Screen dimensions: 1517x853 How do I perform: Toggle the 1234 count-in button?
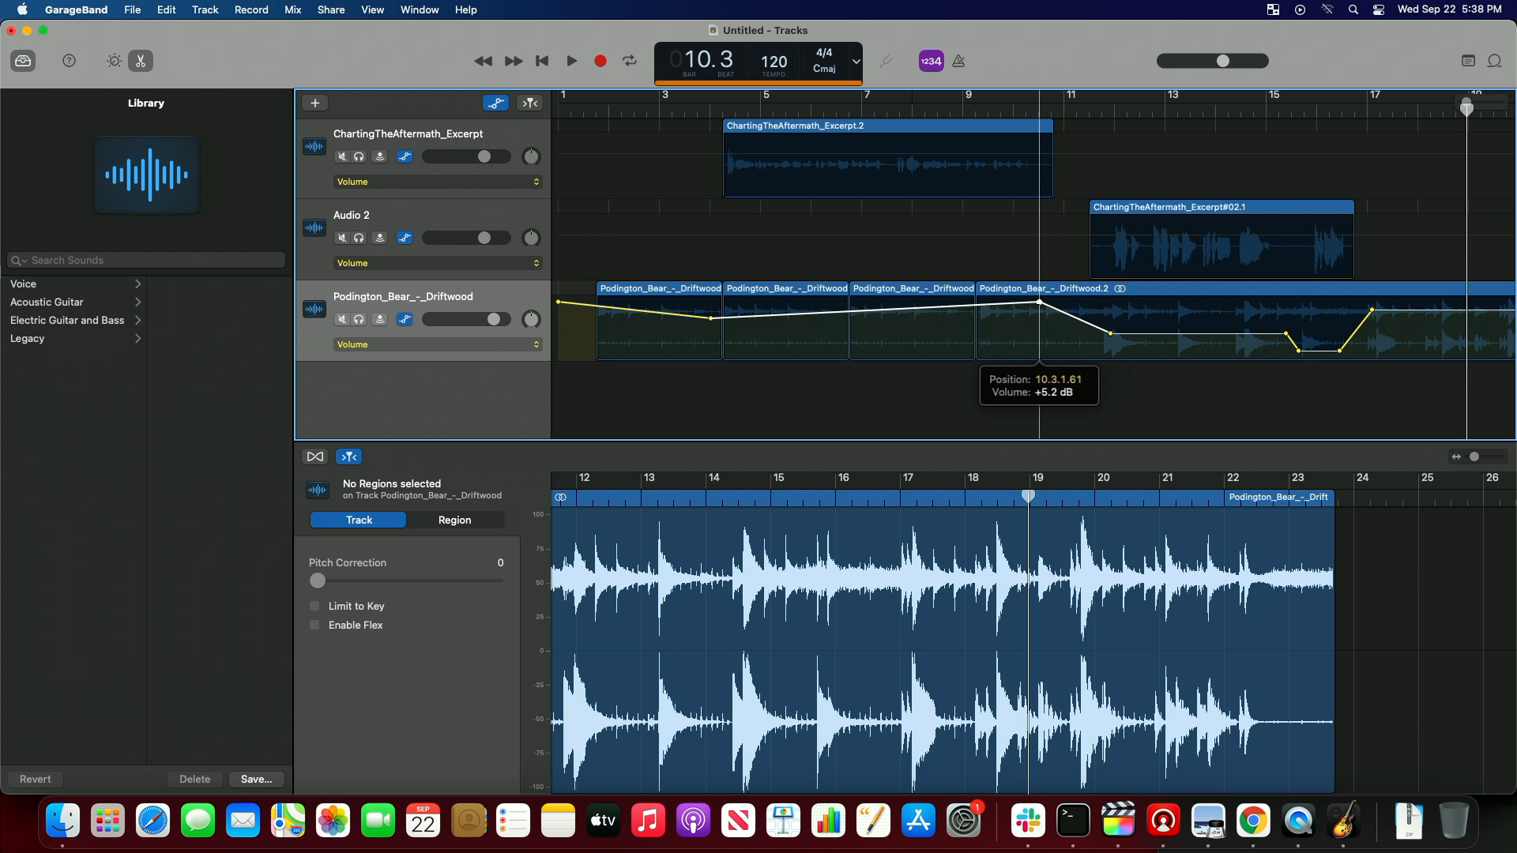click(931, 61)
